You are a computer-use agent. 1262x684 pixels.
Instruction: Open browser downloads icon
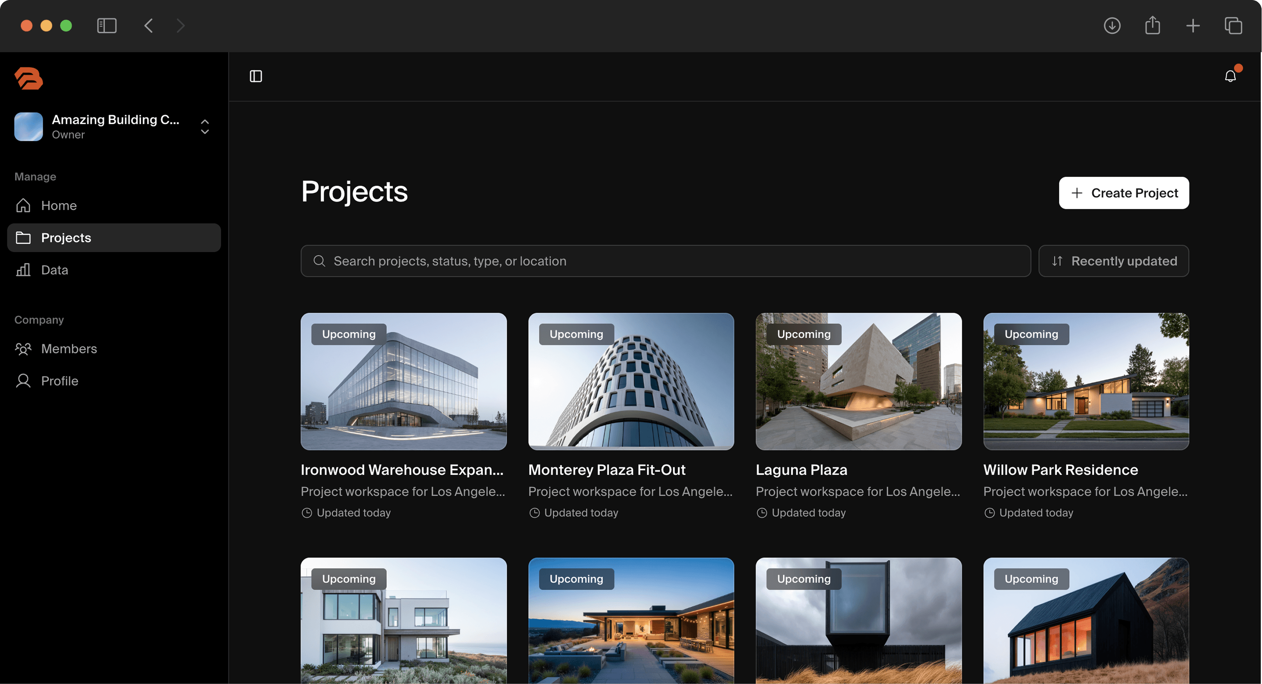tap(1112, 25)
